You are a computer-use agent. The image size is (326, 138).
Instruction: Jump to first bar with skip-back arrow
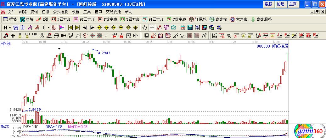click(70, 28)
